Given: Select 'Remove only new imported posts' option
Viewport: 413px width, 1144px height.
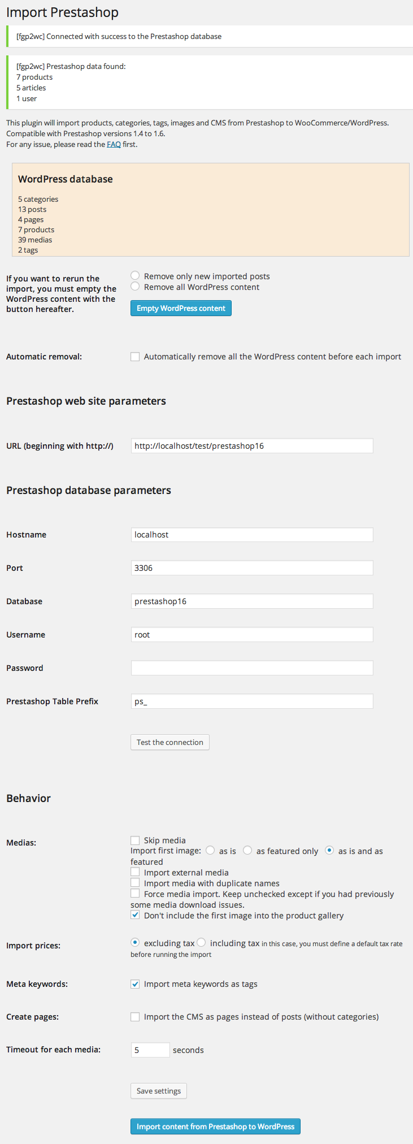Looking at the screenshot, I should point(135,276).
